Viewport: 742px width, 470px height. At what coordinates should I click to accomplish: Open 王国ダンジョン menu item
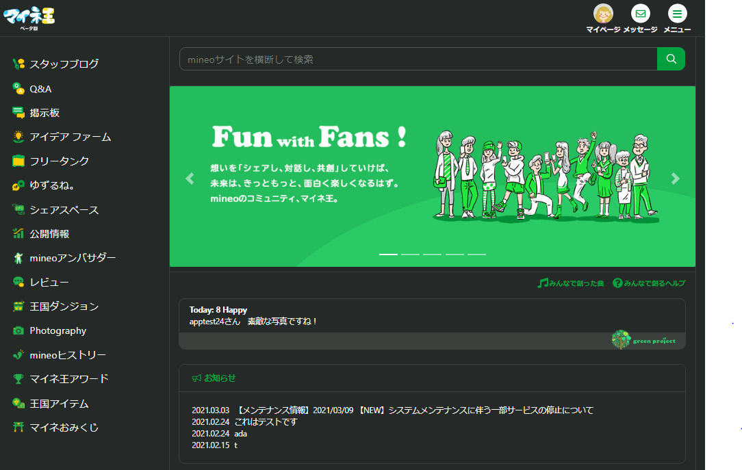(64, 306)
